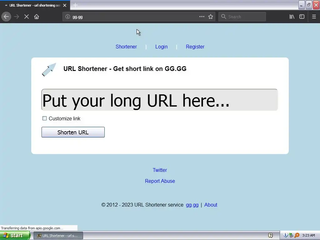This screenshot has height=240, width=320.
Task: Open the Firefox home page
Action: [37, 17]
